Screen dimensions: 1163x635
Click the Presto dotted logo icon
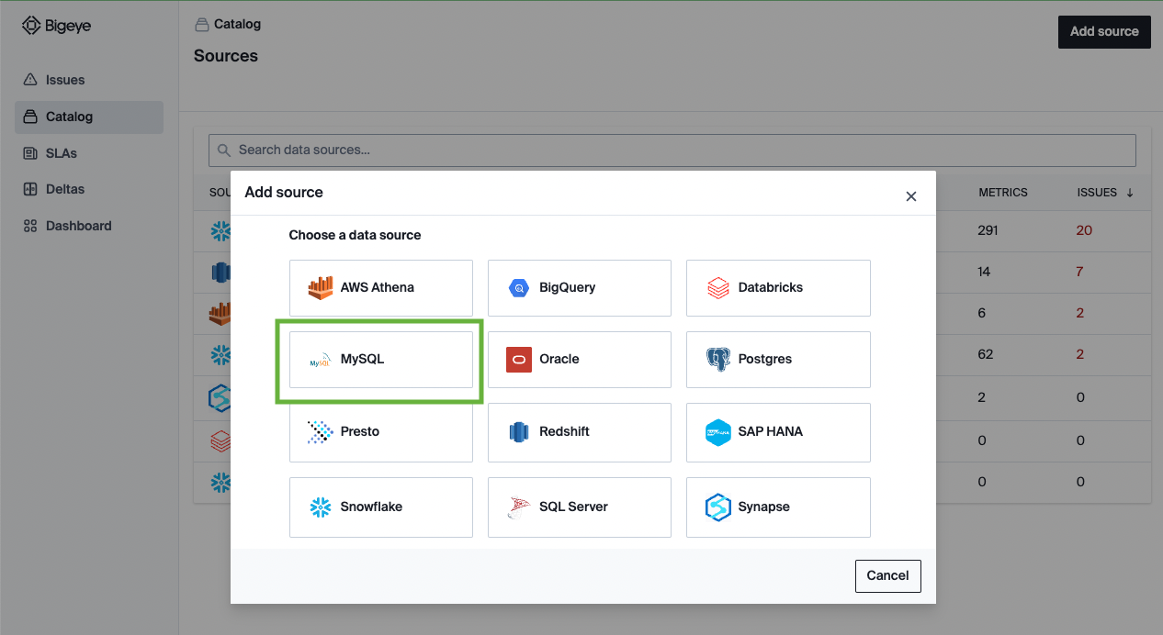click(x=320, y=431)
